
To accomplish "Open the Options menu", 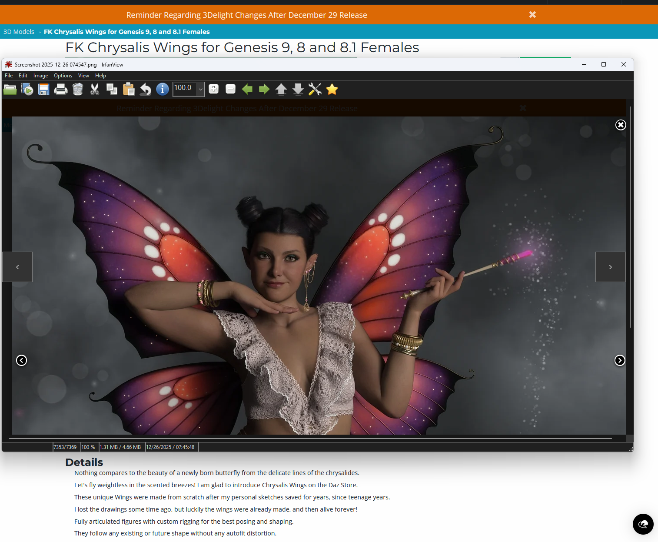I will pyautogui.click(x=63, y=76).
